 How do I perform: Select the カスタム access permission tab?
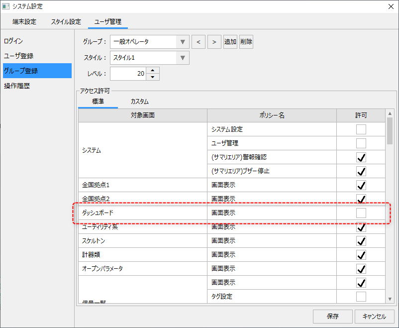[x=139, y=102]
